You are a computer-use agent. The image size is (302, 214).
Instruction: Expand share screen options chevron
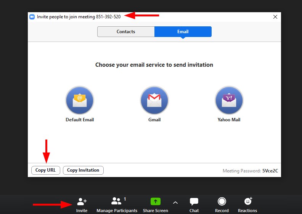point(175,203)
